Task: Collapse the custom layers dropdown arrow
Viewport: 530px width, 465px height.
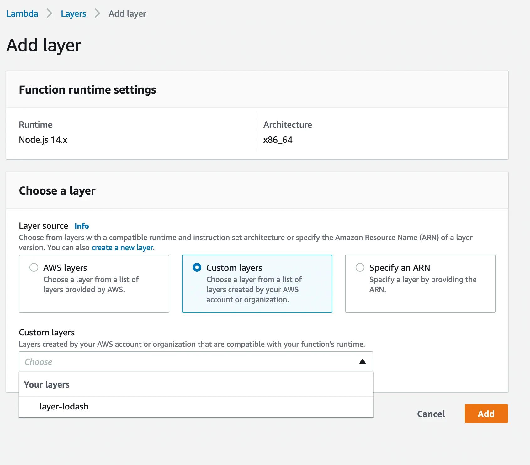Action: pyautogui.click(x=362, y=361)
